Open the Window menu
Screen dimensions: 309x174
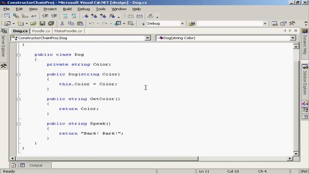point(119,9)
